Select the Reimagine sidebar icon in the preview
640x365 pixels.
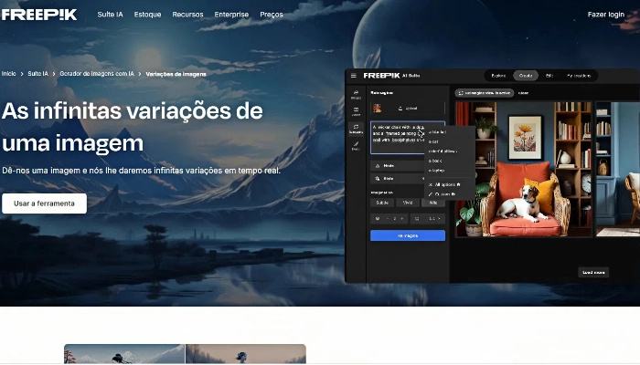(x=356, y=129)
